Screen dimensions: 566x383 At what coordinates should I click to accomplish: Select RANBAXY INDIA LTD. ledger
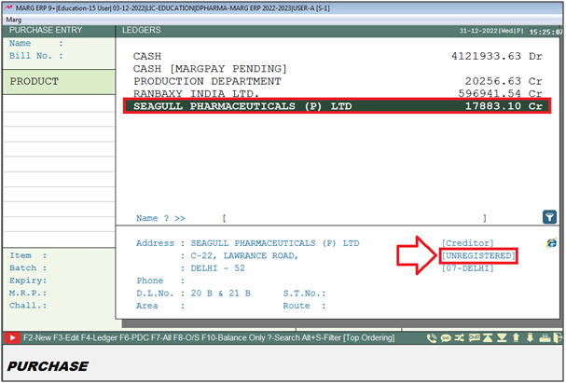[x=338, y=93]
